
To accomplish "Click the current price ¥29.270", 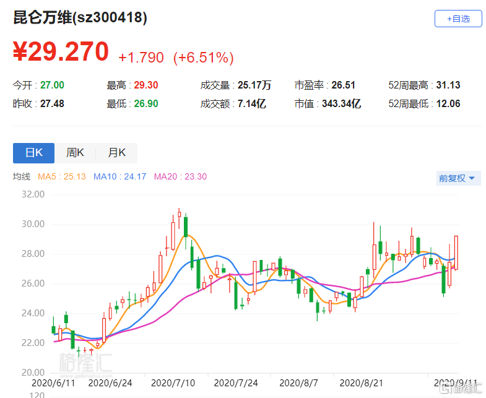I will 61,51.
